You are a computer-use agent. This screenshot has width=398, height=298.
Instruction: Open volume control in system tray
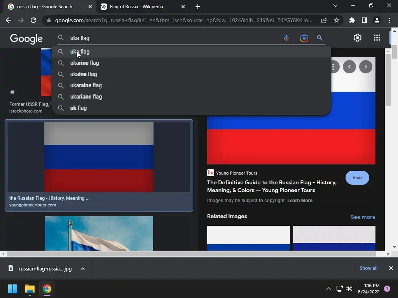click(349, 289)
